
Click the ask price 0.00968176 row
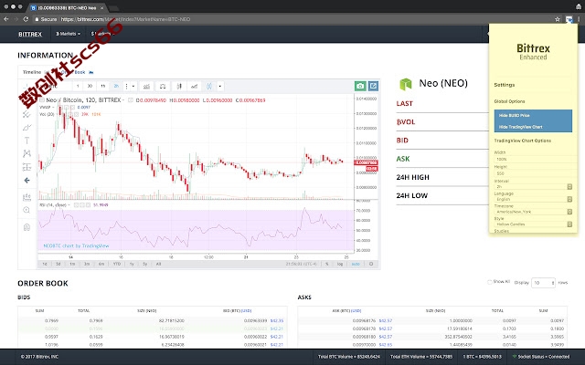tap(432, 320)
